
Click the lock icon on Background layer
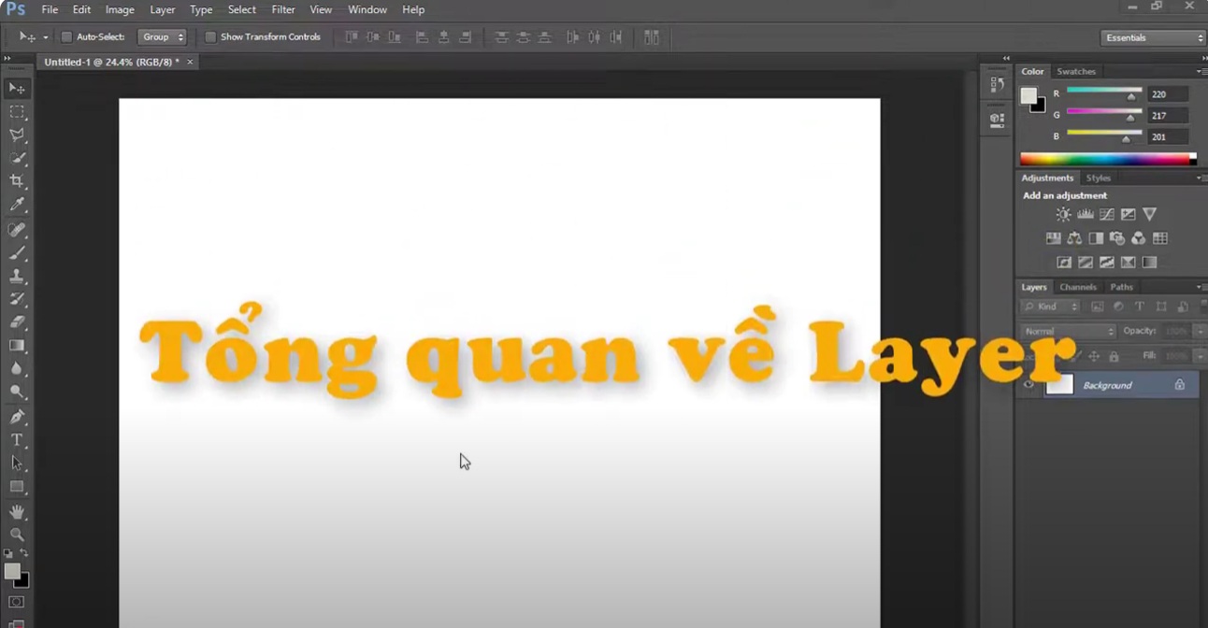[x=1179, y=385]
